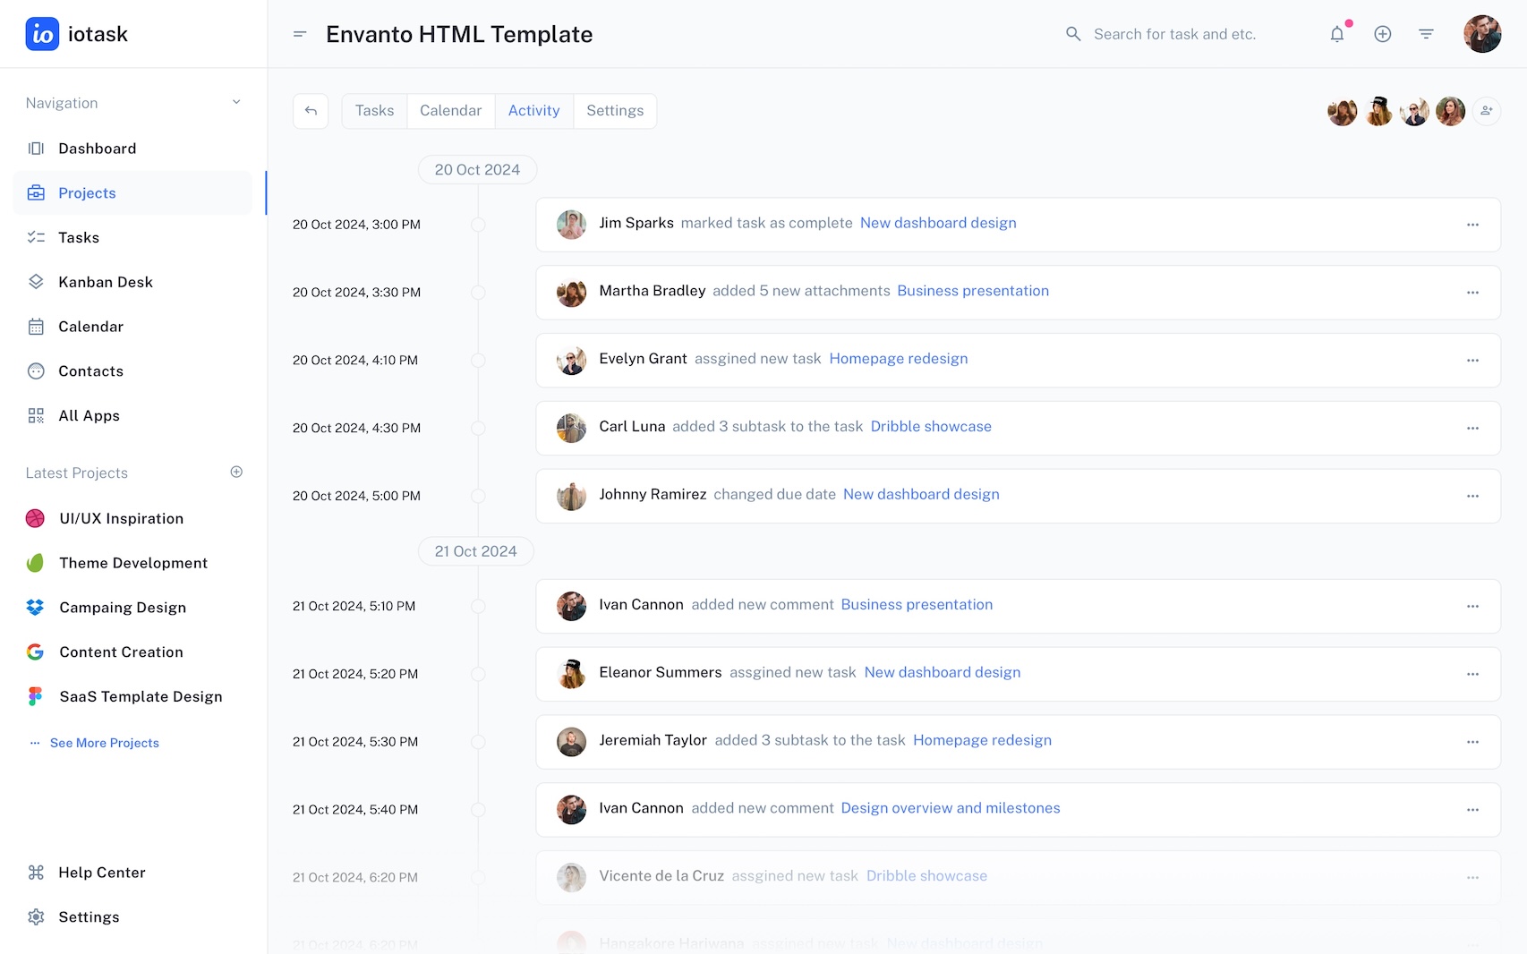The image size is (1527, 954).
Task: Open the notifications bell
Action: pyautogui.click(x=1336, y=34)
